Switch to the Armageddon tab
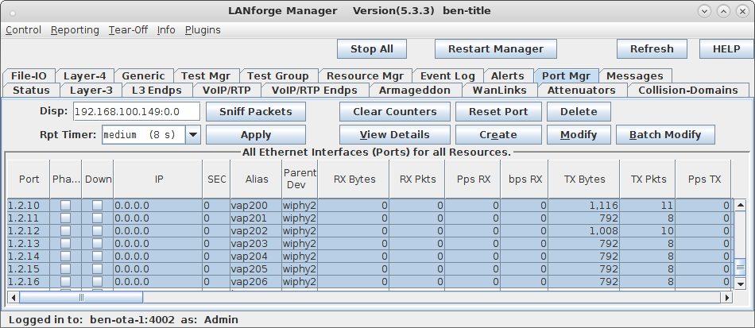755x328 pixels. (x=415, y=90)
